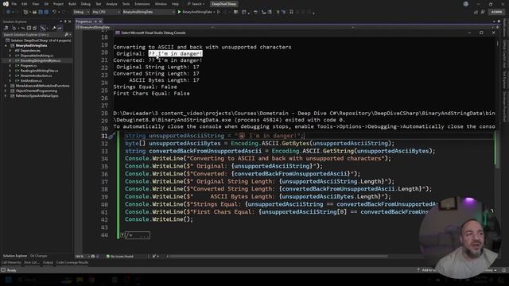Expand the MoreAdvancedMethodsAndFunctions project
The image size is (509, 286).
click(x=6, y=86)
